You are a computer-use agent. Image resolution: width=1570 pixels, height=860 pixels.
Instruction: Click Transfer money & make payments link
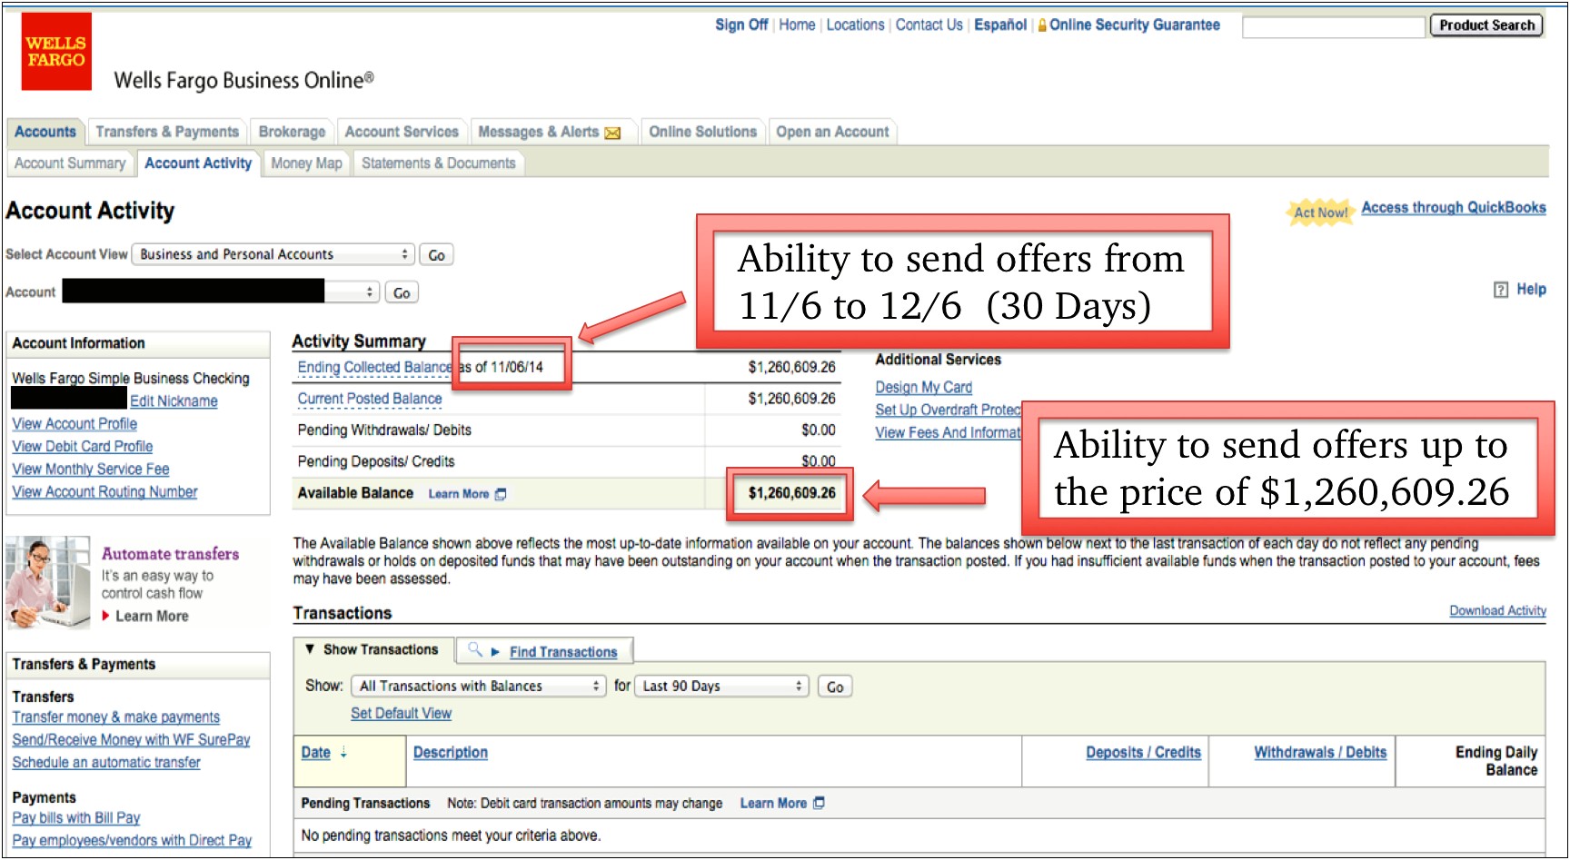tap(115, 717)
